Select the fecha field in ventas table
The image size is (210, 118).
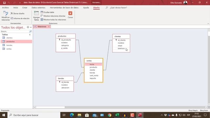point(94,65)
